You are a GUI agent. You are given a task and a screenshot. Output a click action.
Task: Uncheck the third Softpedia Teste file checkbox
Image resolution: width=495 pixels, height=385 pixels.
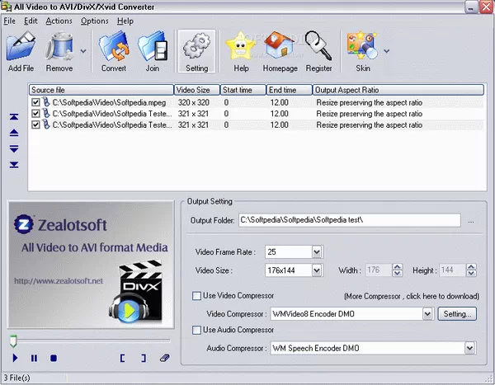(x=35, y=125)
